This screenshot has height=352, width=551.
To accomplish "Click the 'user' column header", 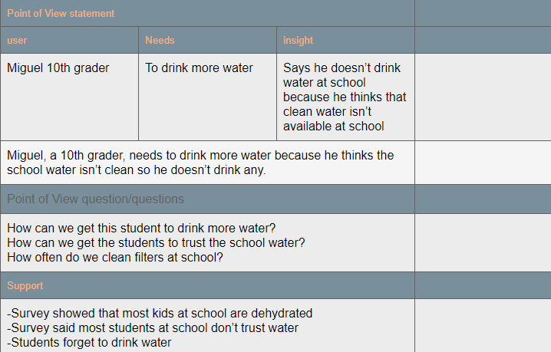I will (x=18, y=40).
